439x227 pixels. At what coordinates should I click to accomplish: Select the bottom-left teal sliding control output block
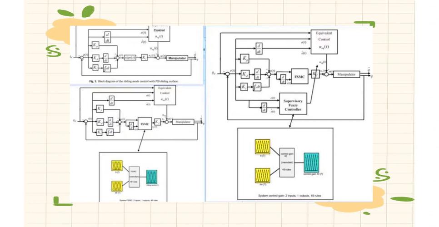pos(152,176)
